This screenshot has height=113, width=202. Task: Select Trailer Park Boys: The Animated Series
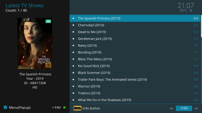pos(112,79)
